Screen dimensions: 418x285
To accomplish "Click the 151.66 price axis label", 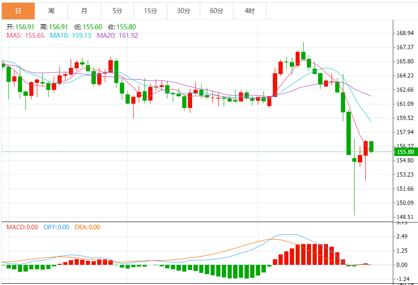I will coord(405,189).
